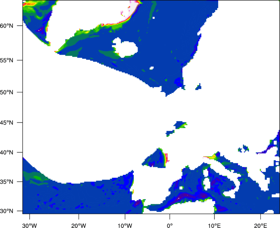Click the 0° longitude label
Viewport: 280px width, 228px height.
170,226
